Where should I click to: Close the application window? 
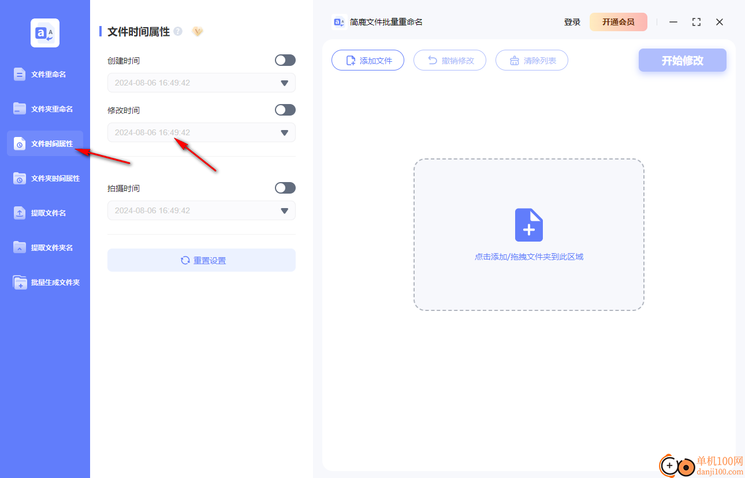(720, 22)
